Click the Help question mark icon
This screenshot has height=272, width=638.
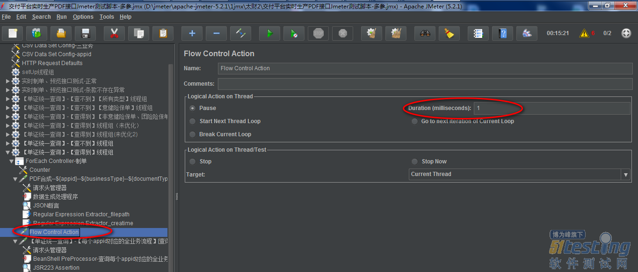point(502,33)
